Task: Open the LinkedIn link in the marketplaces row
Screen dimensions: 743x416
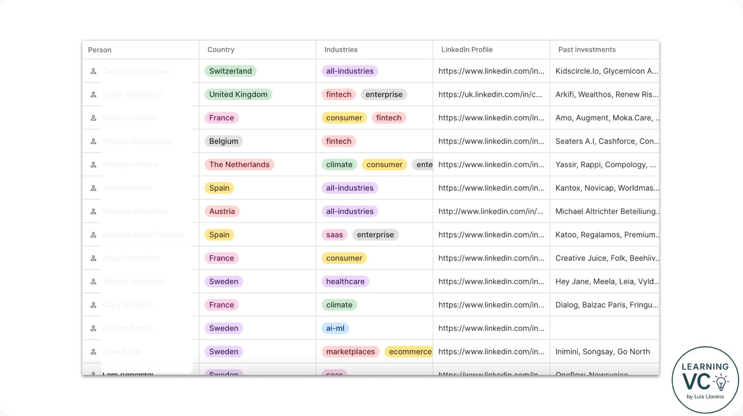Action: coord(491,352)
